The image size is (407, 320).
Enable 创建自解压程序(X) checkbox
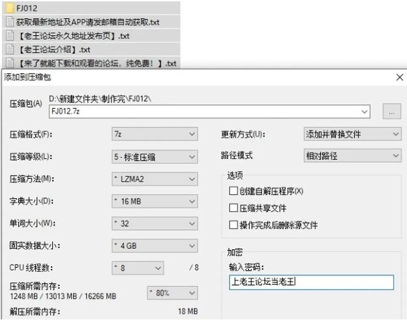(x=233, y=191)
